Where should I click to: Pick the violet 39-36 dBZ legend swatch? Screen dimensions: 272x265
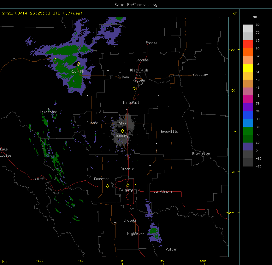(x=248, y=107)
